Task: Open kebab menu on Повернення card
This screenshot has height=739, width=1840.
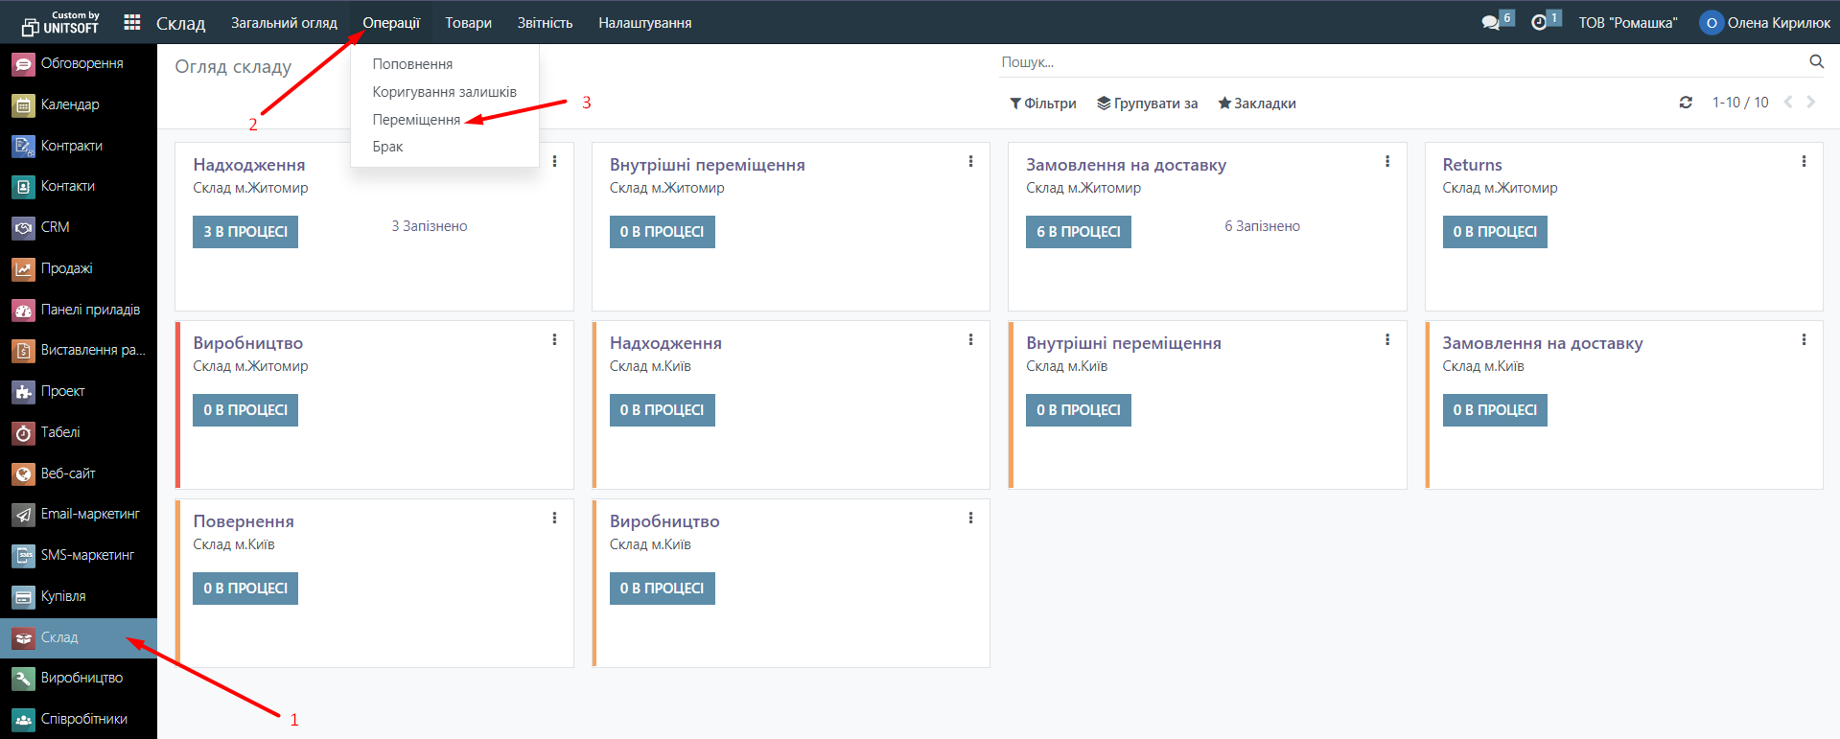Action: coord(554,519)
